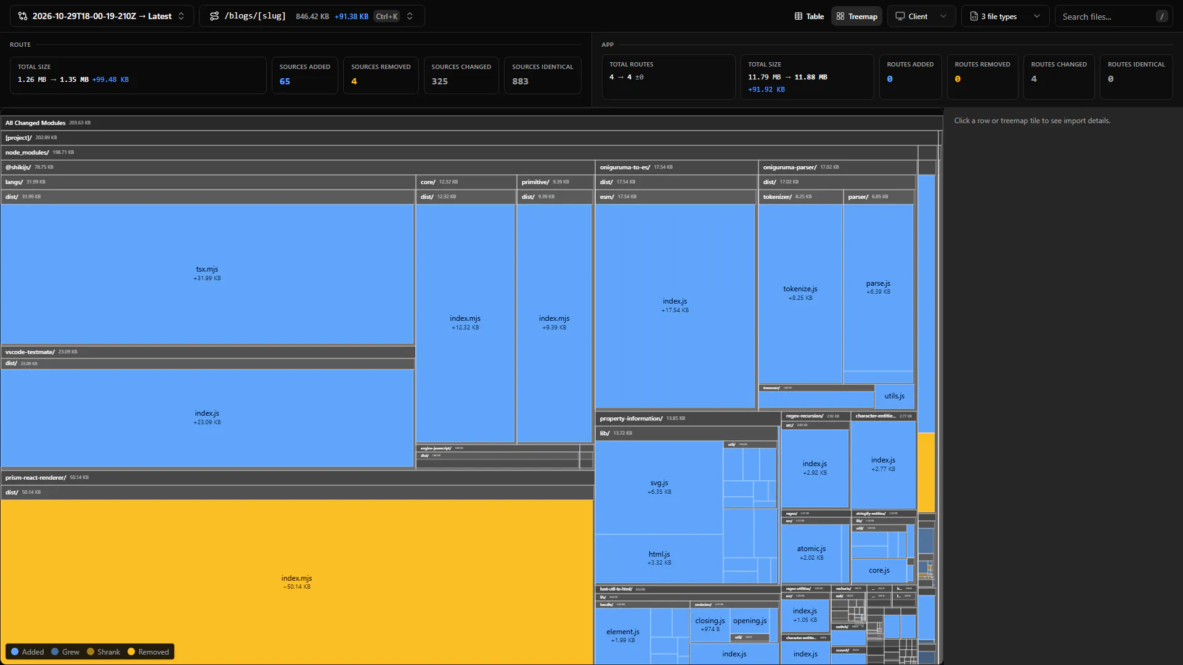The width and height of the screenshot is (1183, 665).
Task: Open the Client environment dropdown
Action: tap(921, 16)
